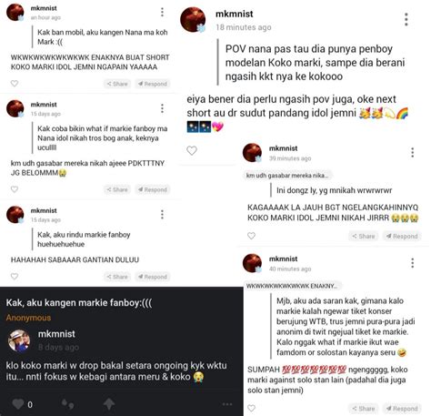Open three-dot menu on 18 minutes ago post

coord(406,19)
